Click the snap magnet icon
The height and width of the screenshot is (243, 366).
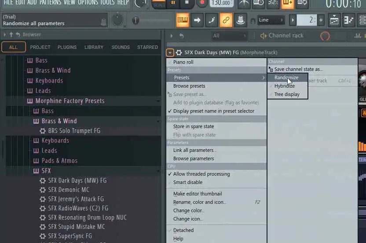point(253,21)
